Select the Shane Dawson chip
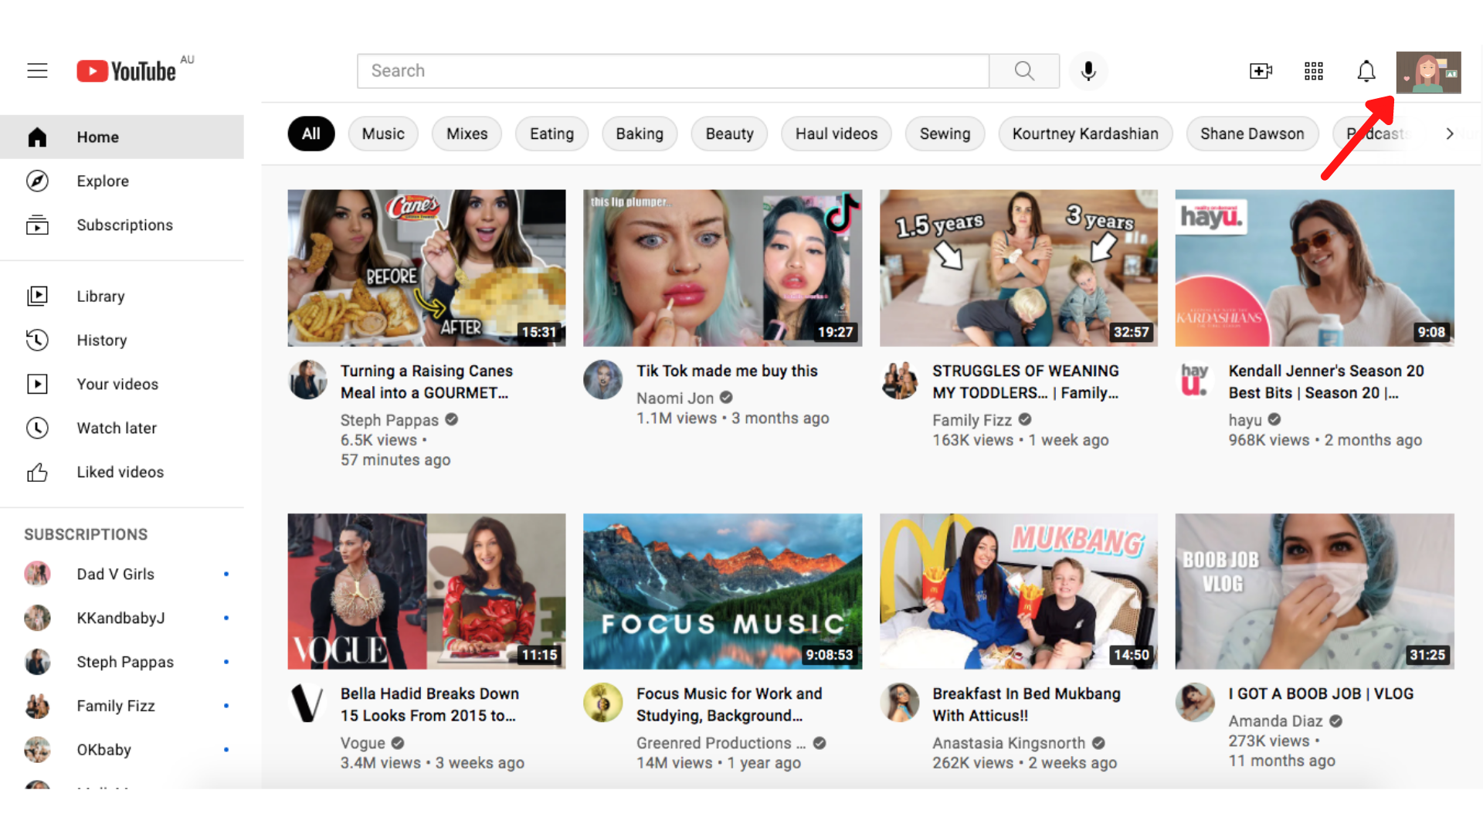 pyautogui.click(x=1252, y=134)
